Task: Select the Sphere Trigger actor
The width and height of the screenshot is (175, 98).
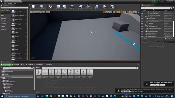Action: (19, 58)
